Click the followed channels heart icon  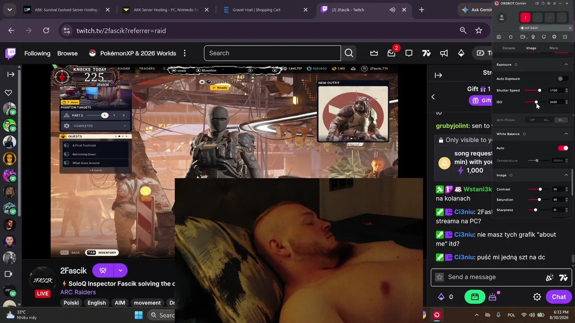point(9,93)
